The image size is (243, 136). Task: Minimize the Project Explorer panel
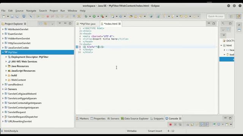click(65, 23)
